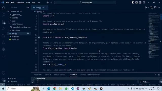162x91 pixels.
Task: Expand the .vscode folder
Action: [15, 18]
